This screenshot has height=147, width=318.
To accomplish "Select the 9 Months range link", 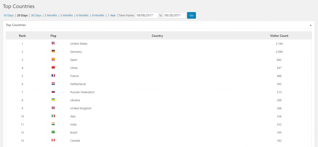I will click(98, 15).
